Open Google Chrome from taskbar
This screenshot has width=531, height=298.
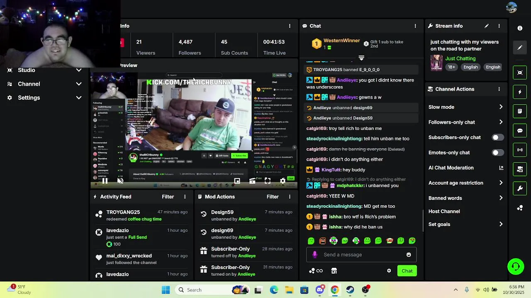pyautogui.click(x=335, y=290)
